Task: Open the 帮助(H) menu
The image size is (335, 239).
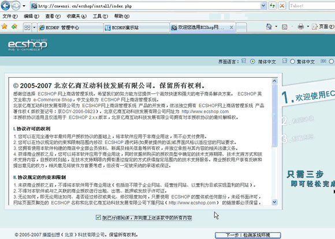Action: [x=121, y=16]
